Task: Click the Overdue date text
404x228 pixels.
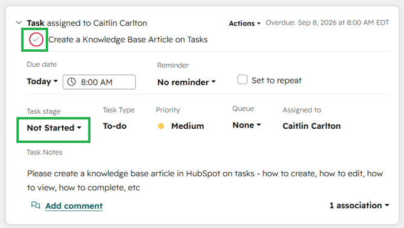Action: click(327, 23)
